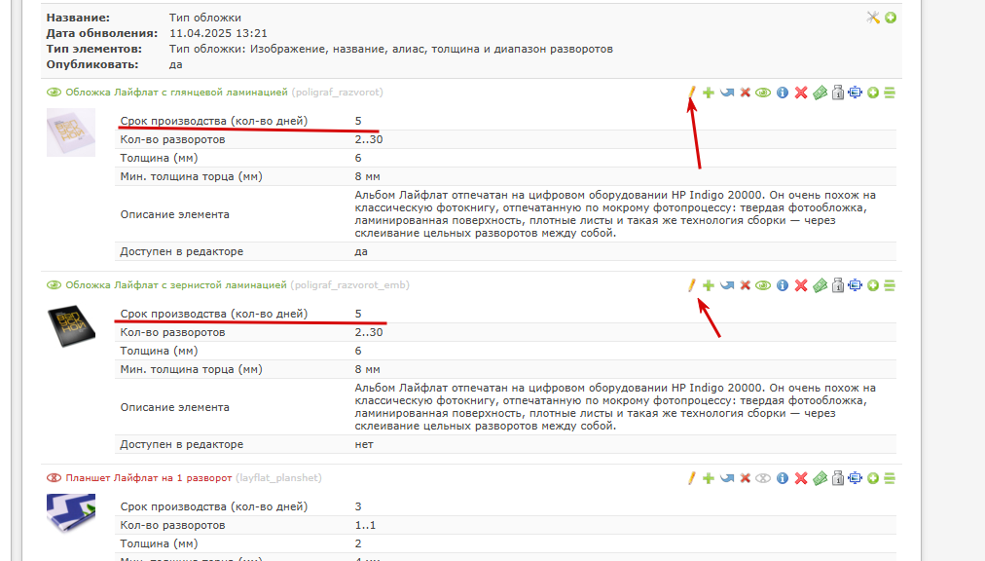This screenshot has width=985, height=561.
Task: Open settings via wrench and screwdriver icon
Action: pyautogui.click(x=872, y=18)
